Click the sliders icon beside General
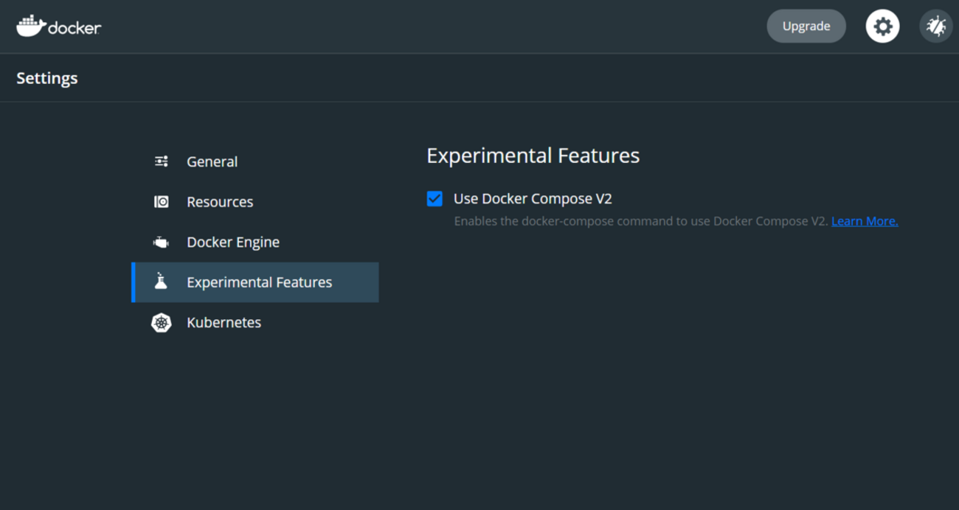 [161, 161]
